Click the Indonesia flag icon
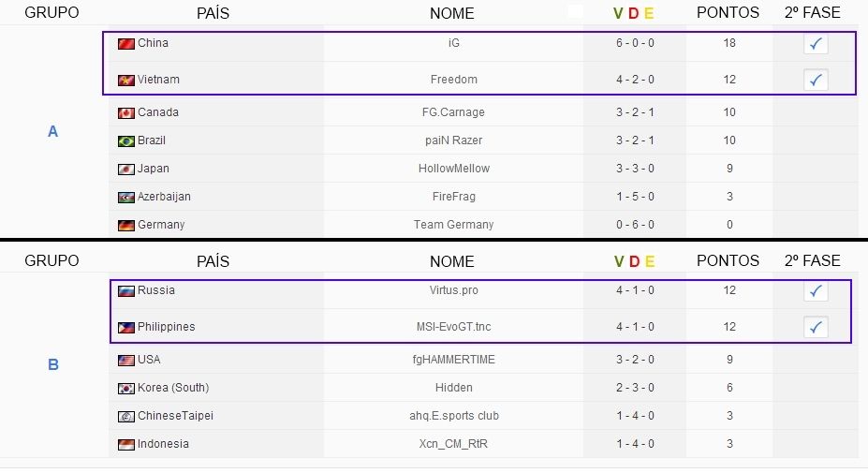868x473 pixels. 126,444
